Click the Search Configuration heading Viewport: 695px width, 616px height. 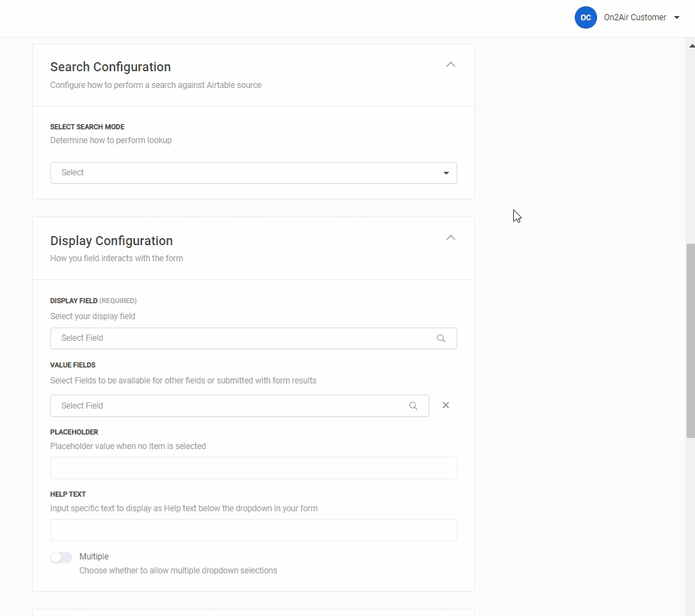110,67
